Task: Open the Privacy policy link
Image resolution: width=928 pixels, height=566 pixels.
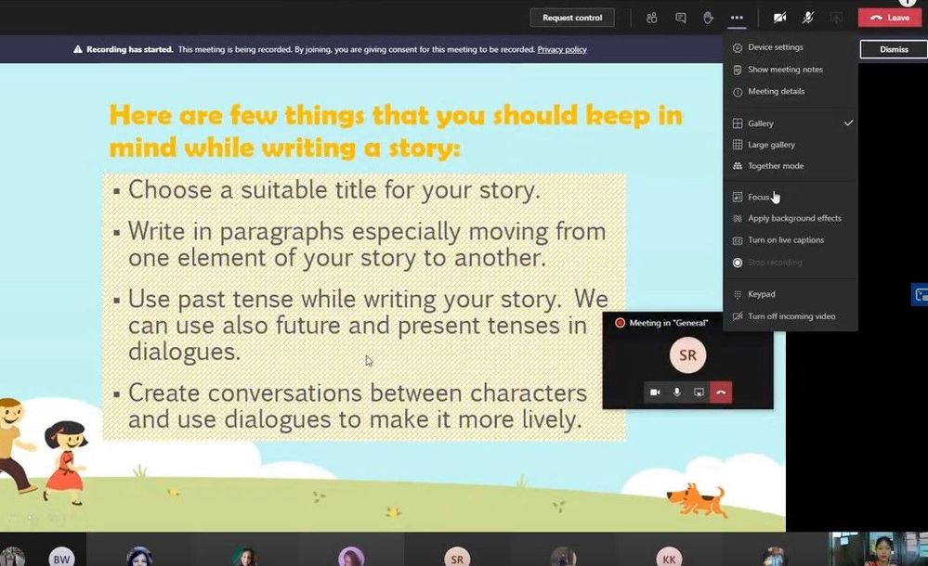Action: 562,50
